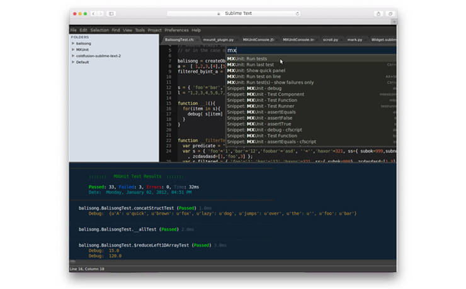Choose Snippet: MXUnit - Test Component
466x289 pixels.
click(x=311, y=94)
